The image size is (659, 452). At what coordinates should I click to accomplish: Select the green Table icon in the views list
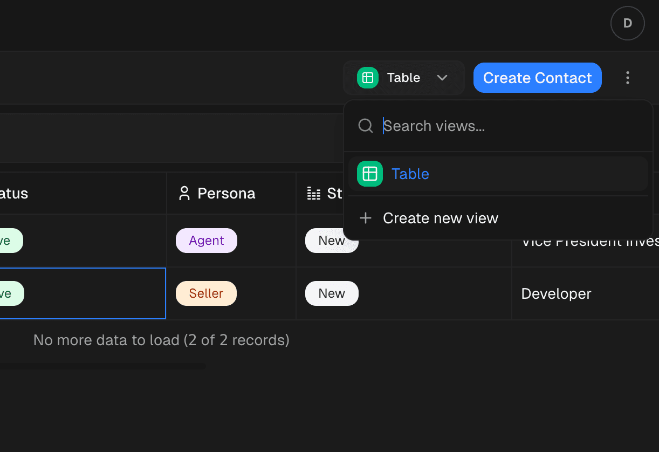pos(369,174)
